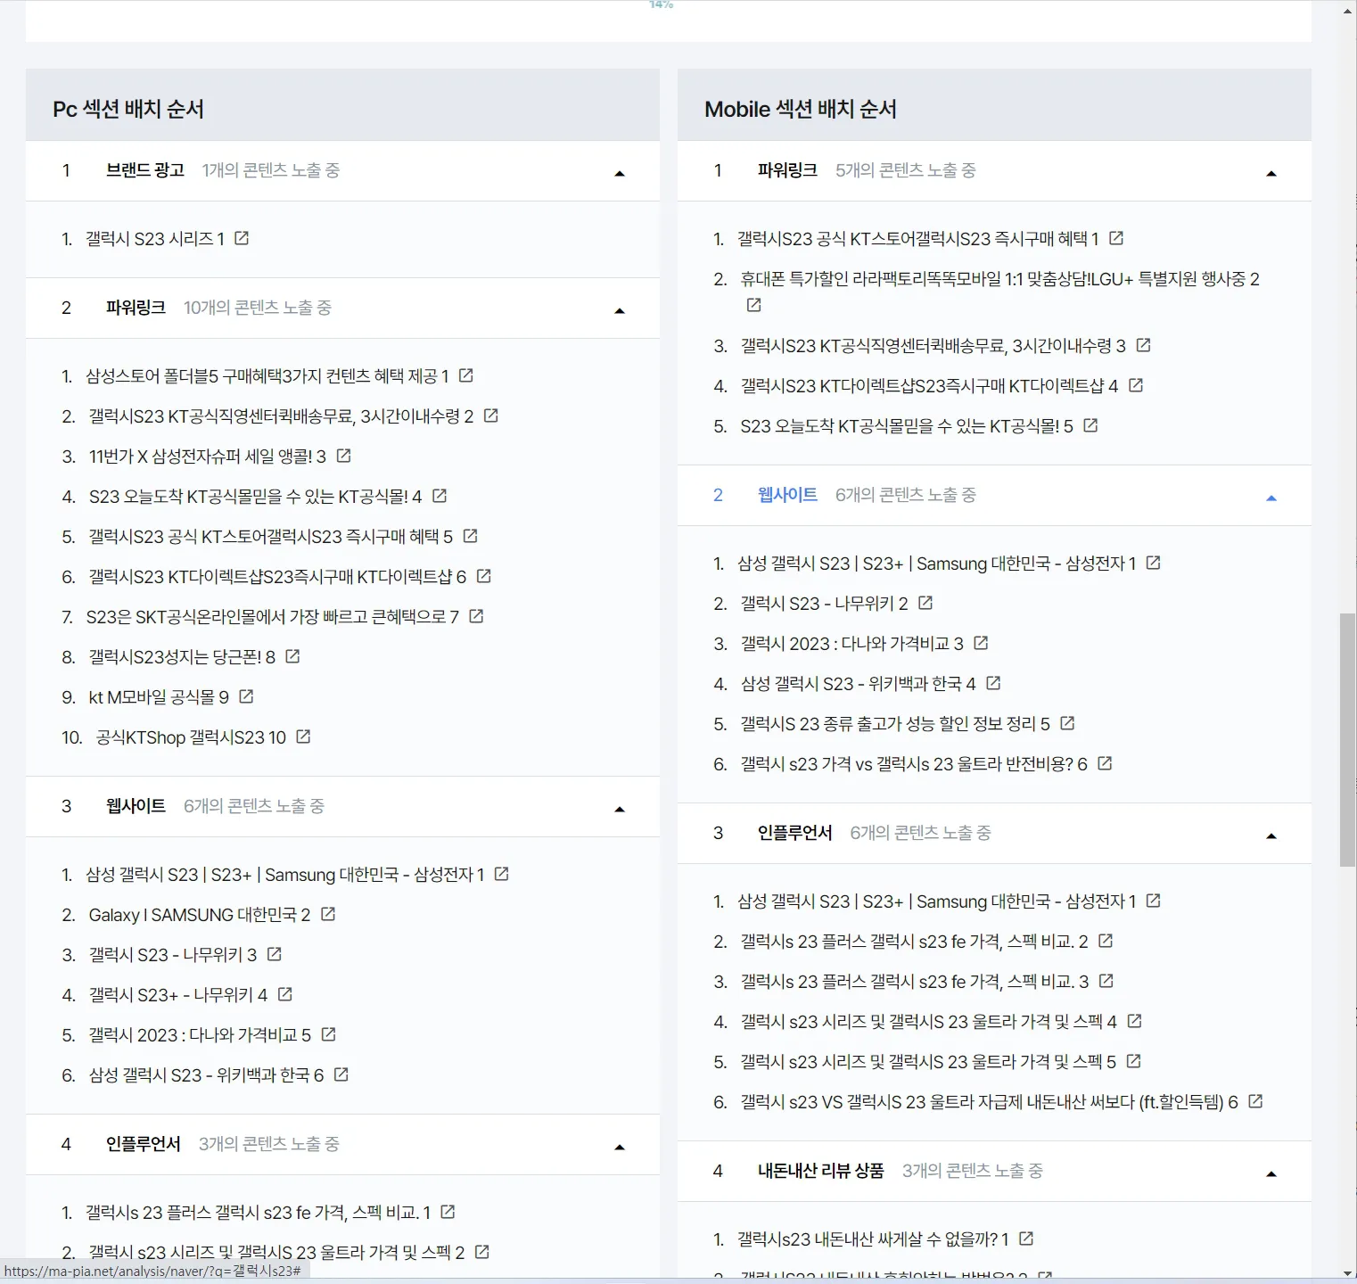Select Pc 인플루언서 가격 및 스펙 2 row
Screen dimensions: 1357x1284
276,1252
